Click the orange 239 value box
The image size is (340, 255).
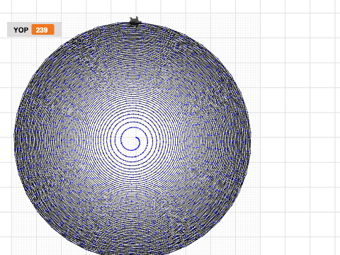pos(43,30)
